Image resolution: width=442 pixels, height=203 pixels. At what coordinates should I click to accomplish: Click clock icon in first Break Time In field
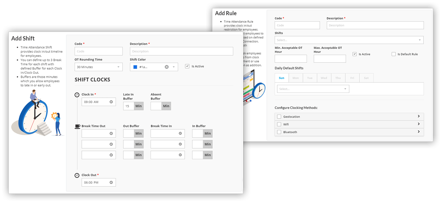tap(180, 134)
